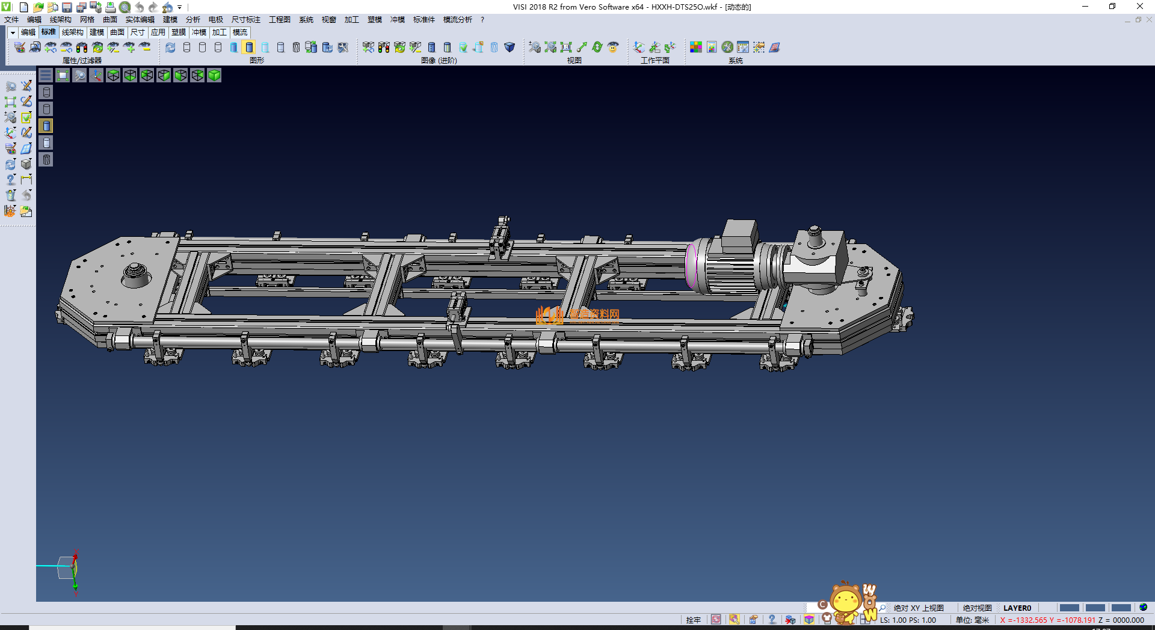
Task: Click the Undo arrow icon
Action: [x=140, y=7]
